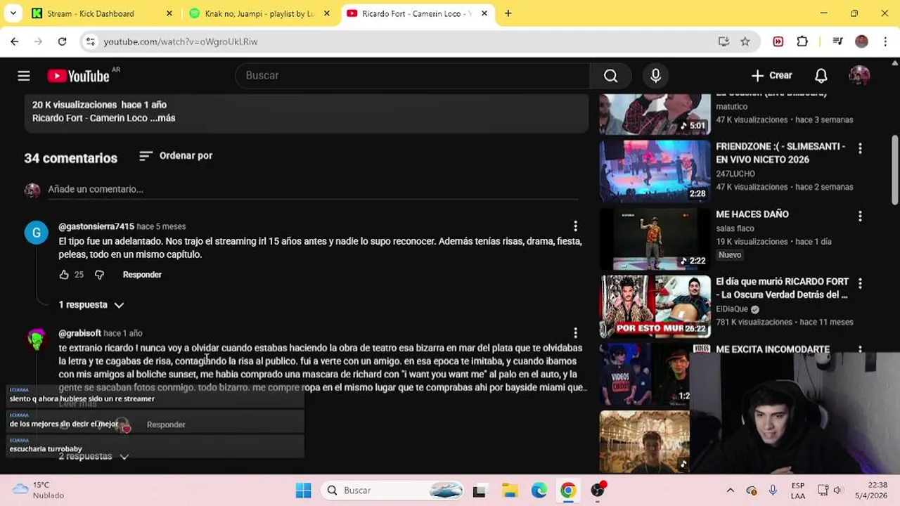Go to YouTube home via the logo
Image resolution: width=900 pixels, height=506 pixels.
coord(79,76)
